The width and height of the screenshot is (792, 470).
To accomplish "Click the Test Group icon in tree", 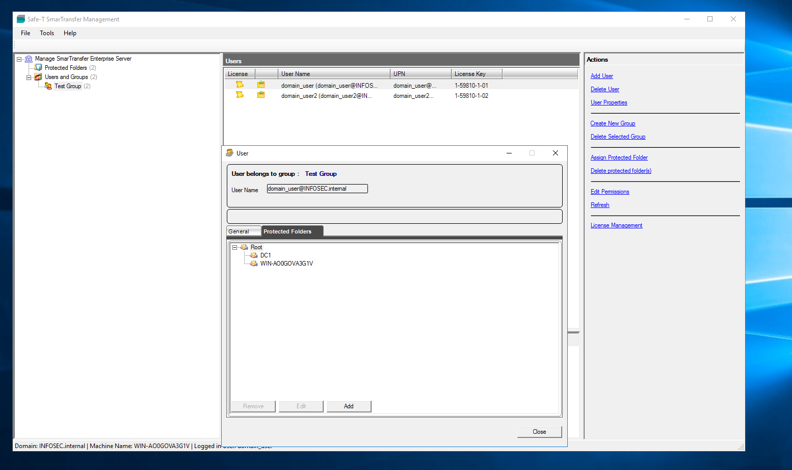I will click(x=48, y=86).
